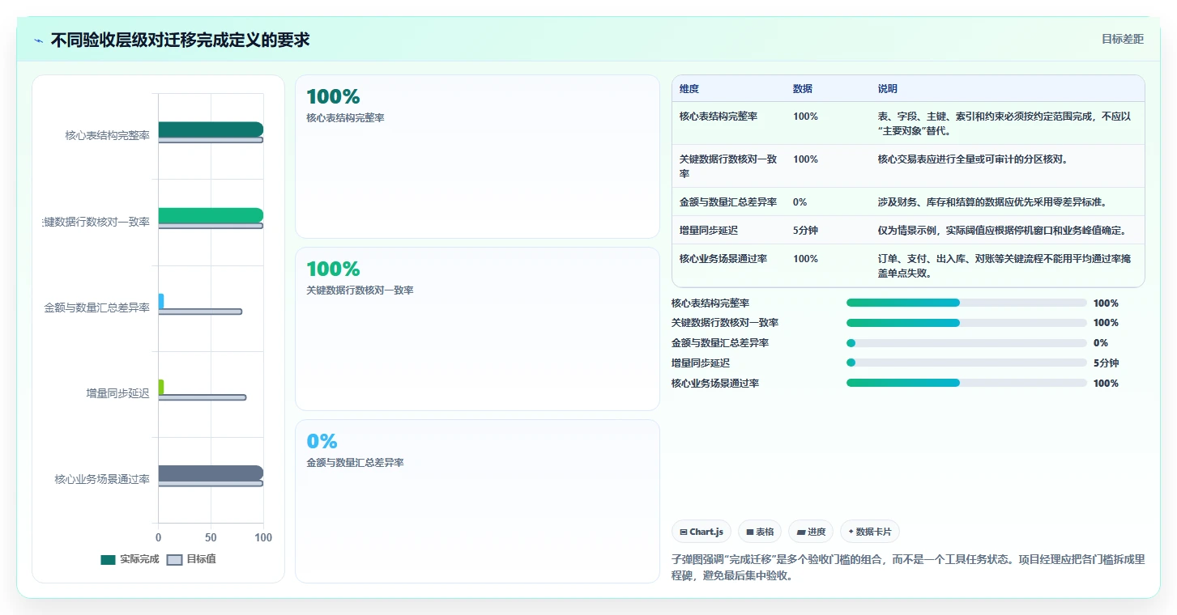Toggle the 实际完成 legend swatch
1177x615 pixels.
tap(109, 559)
